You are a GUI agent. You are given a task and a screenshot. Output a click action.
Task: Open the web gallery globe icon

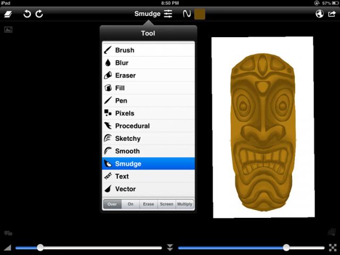(319, 14)
